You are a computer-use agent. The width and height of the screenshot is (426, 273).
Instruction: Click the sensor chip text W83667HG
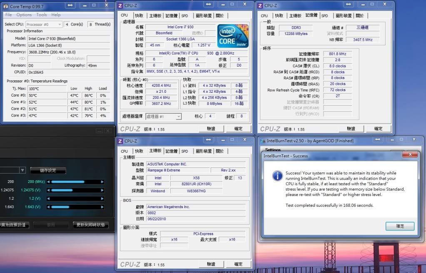point(196,191)
